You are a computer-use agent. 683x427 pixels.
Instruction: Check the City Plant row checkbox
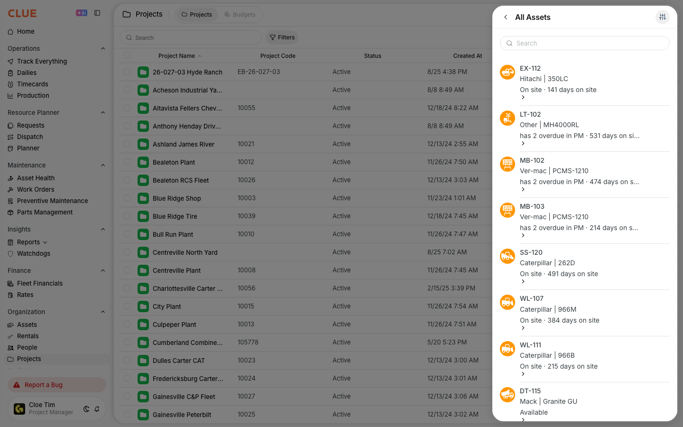tap(127, 306)
